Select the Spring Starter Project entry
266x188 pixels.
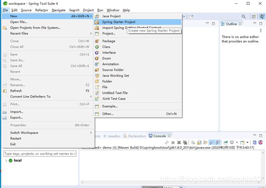138,22
